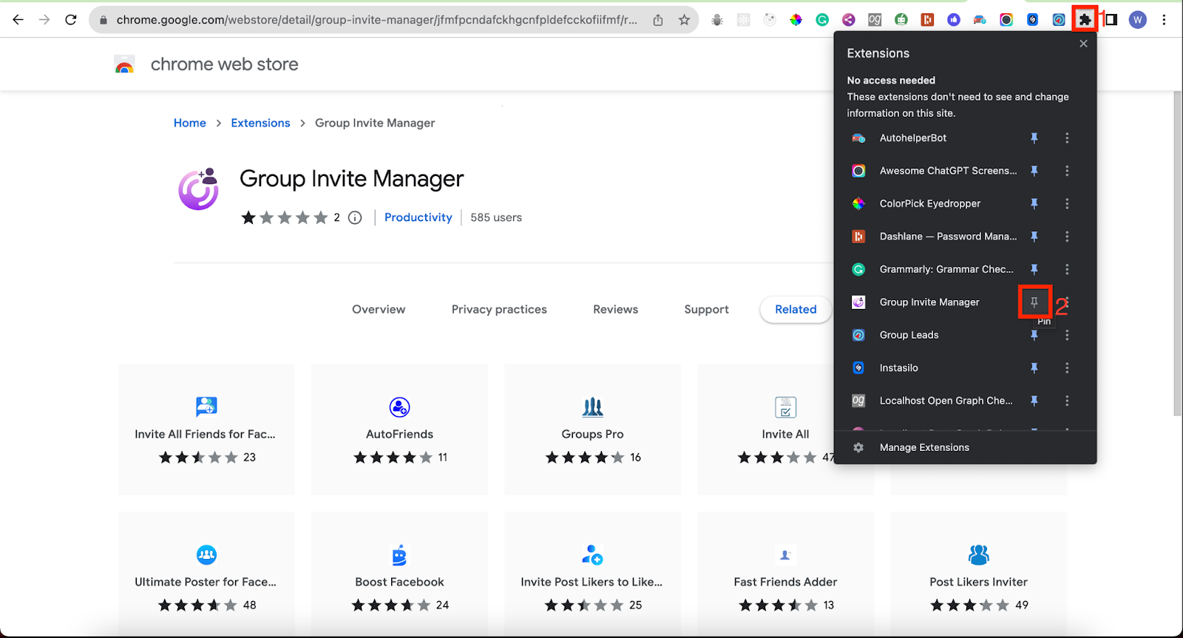Go to Home breadcrumb link

pos(190,123)
